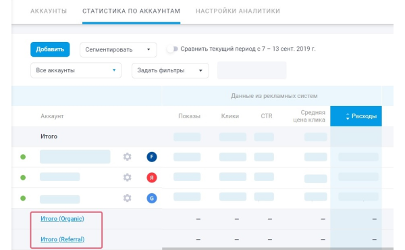Click the blue Google 'G' badge icon
405x250 pixels.
pyautogui.click(x=152, y=198)
